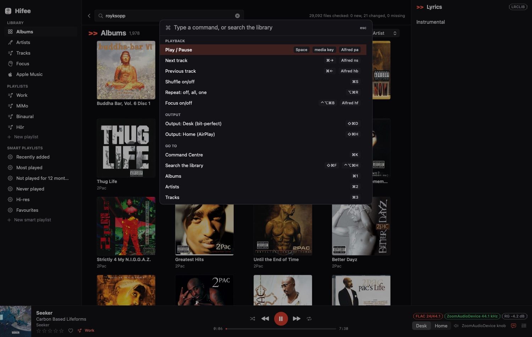Create a New playlist
This screenshot has width=532, height=337.
[23, 137]
